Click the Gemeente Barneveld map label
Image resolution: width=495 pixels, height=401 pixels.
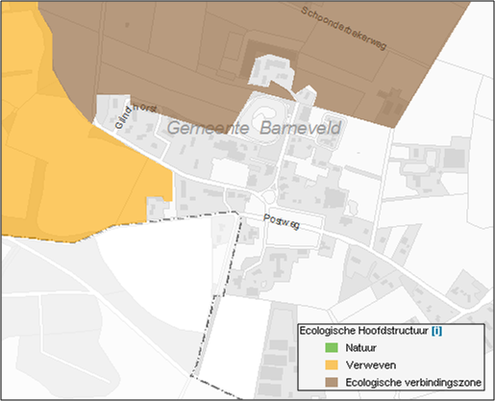[254, 128]
